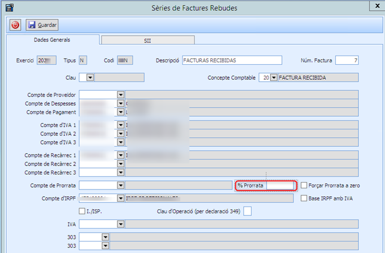
Task: Click the Núm. Factura field
Action: [x=346, y=60]
